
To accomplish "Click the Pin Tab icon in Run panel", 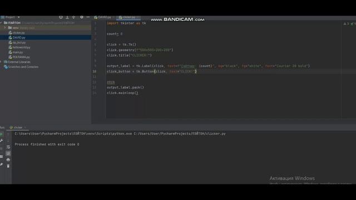I will point(2,164).
